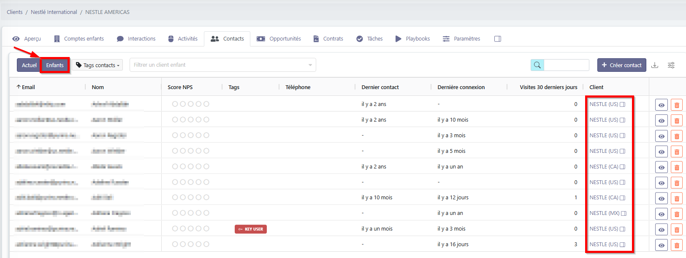Viewport: 686px width, 258px height.
Task: Delete the first contact using trash icon
Action: (676, 105)
